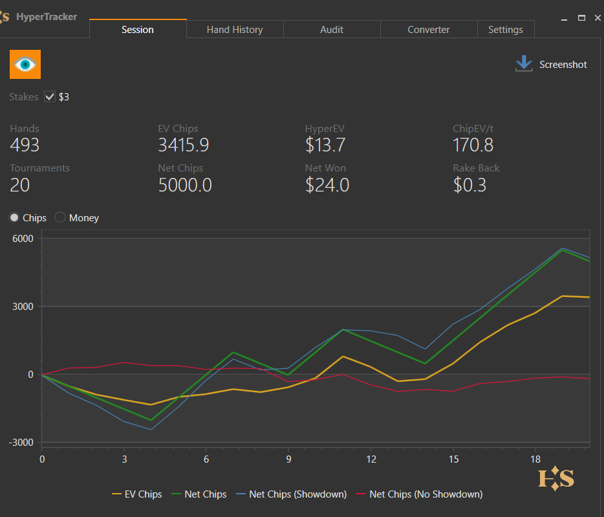Screen dimensions: 604x517
Task: Click the Rake Back value $0.3
Action: click(469, 185)
